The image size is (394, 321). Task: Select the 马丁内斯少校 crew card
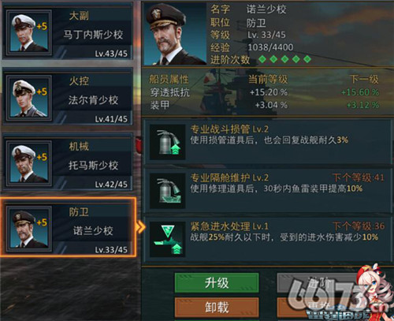[68, 33]
